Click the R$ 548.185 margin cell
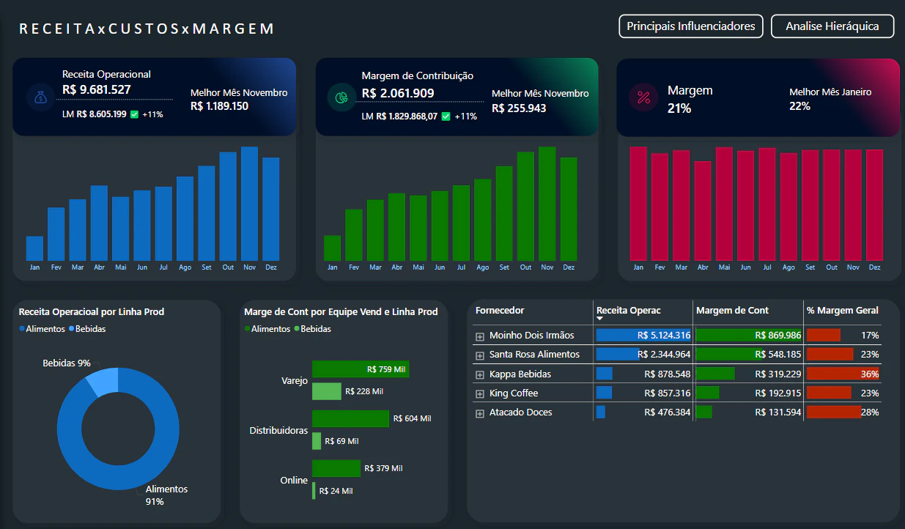 (748, 355)
